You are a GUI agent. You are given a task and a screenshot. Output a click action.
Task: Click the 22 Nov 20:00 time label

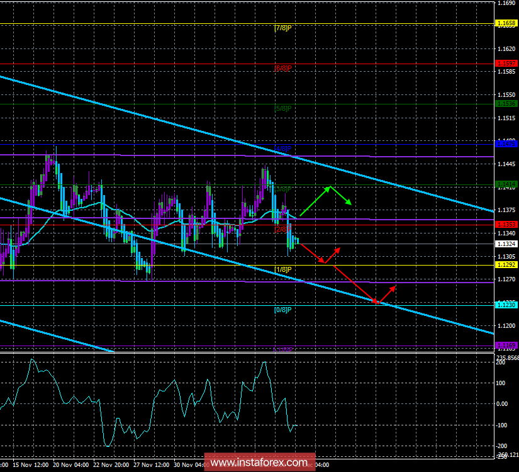pyautogui.click(x=111, y=466)
